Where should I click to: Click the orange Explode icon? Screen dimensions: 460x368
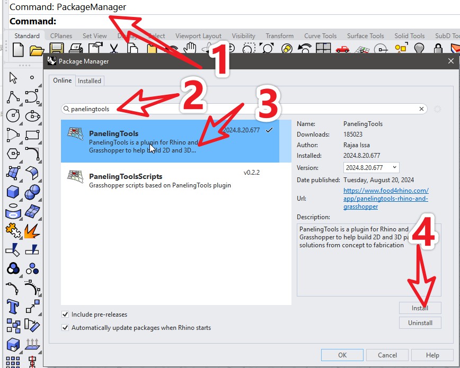32,231
